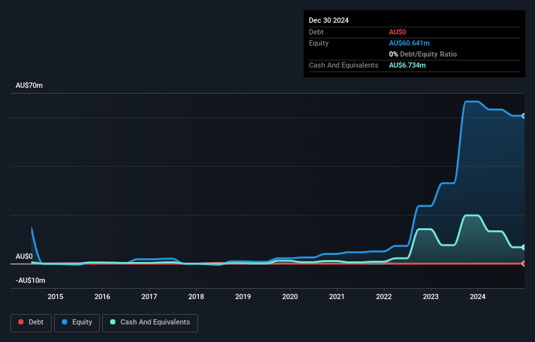The height and width of the screenshot is (342, 535).
Task: Click the Dec 30 2024 tooltip date
Action: (x=328, y=20)
